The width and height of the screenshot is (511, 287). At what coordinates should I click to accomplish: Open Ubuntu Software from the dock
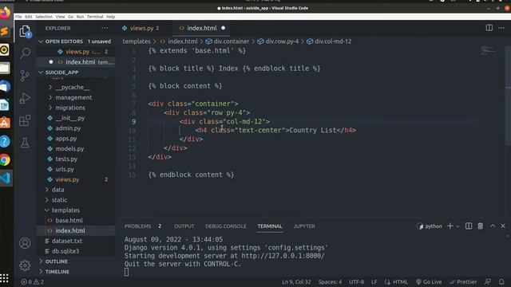[x=5, y=124]
